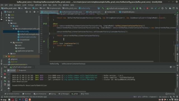
Task: Click the Files icon in the taskbar
Action: (9, 100)
